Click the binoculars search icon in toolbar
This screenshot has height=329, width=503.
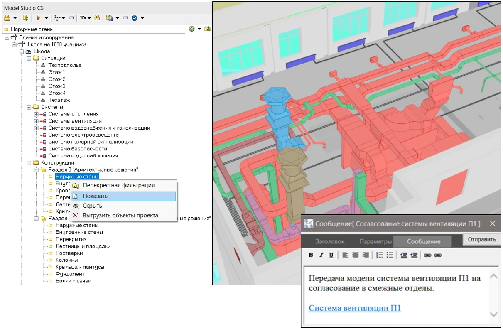[97, 18]
